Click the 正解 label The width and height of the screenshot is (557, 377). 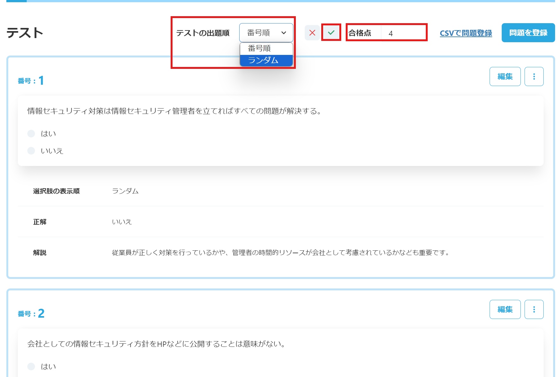point(40,222)
